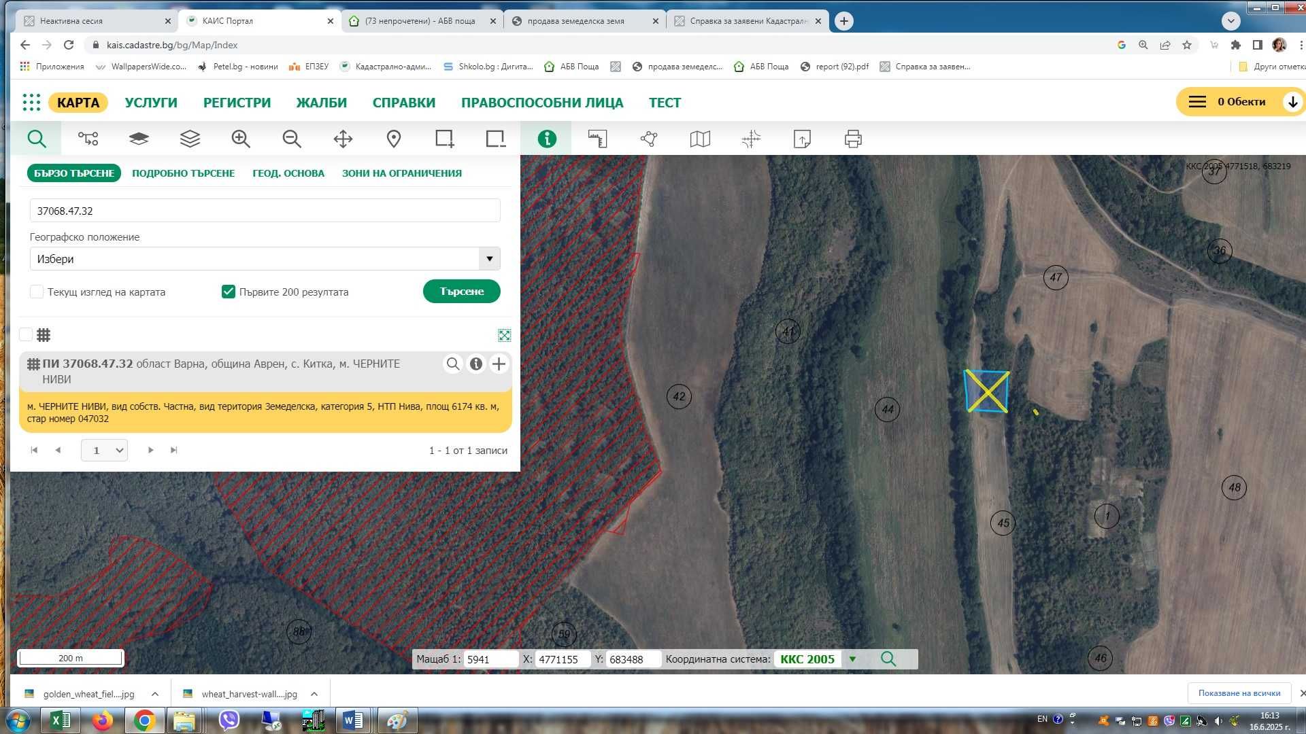Image resolution: width=1306 pixels, height=734 pixels.
Task: Uncheck 'Първите 200 резултата' checkbox
Action: (x=229, y=292)
